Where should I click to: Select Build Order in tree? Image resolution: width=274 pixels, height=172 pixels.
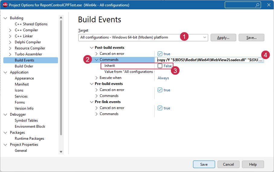click(x=24, y=66)
